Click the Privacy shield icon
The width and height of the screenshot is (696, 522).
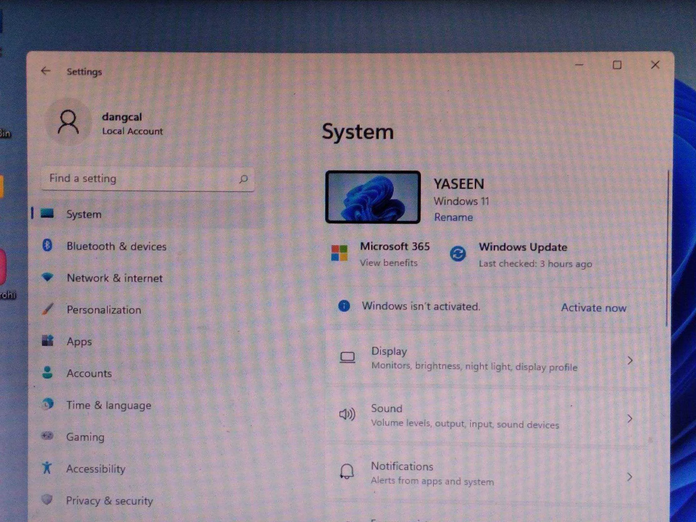click(x=47, y=500)
